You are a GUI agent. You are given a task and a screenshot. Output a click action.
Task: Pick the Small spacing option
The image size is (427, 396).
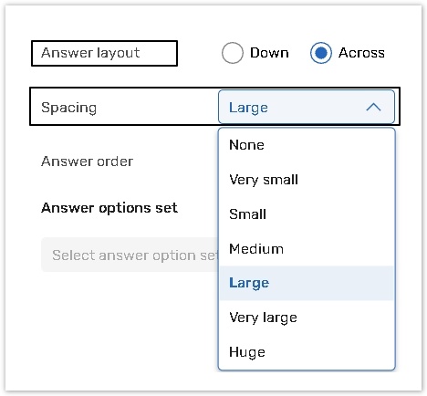(307, 214)
